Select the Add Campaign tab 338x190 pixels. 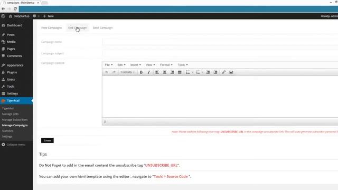tap(77, 28)
